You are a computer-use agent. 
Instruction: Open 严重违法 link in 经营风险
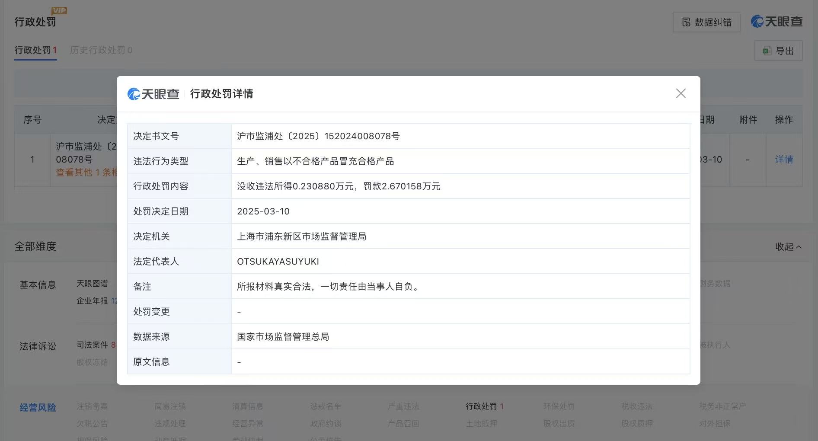(403, 406)
